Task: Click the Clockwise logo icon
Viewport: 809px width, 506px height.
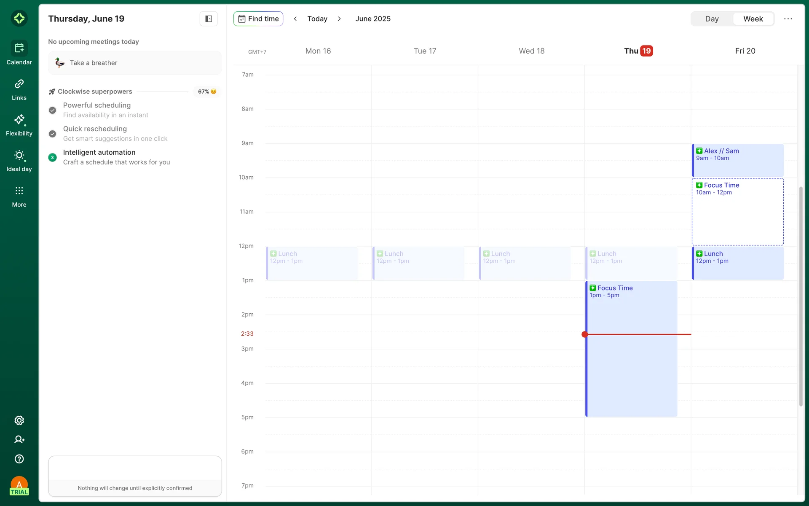Action: click(x=19, y=18)
